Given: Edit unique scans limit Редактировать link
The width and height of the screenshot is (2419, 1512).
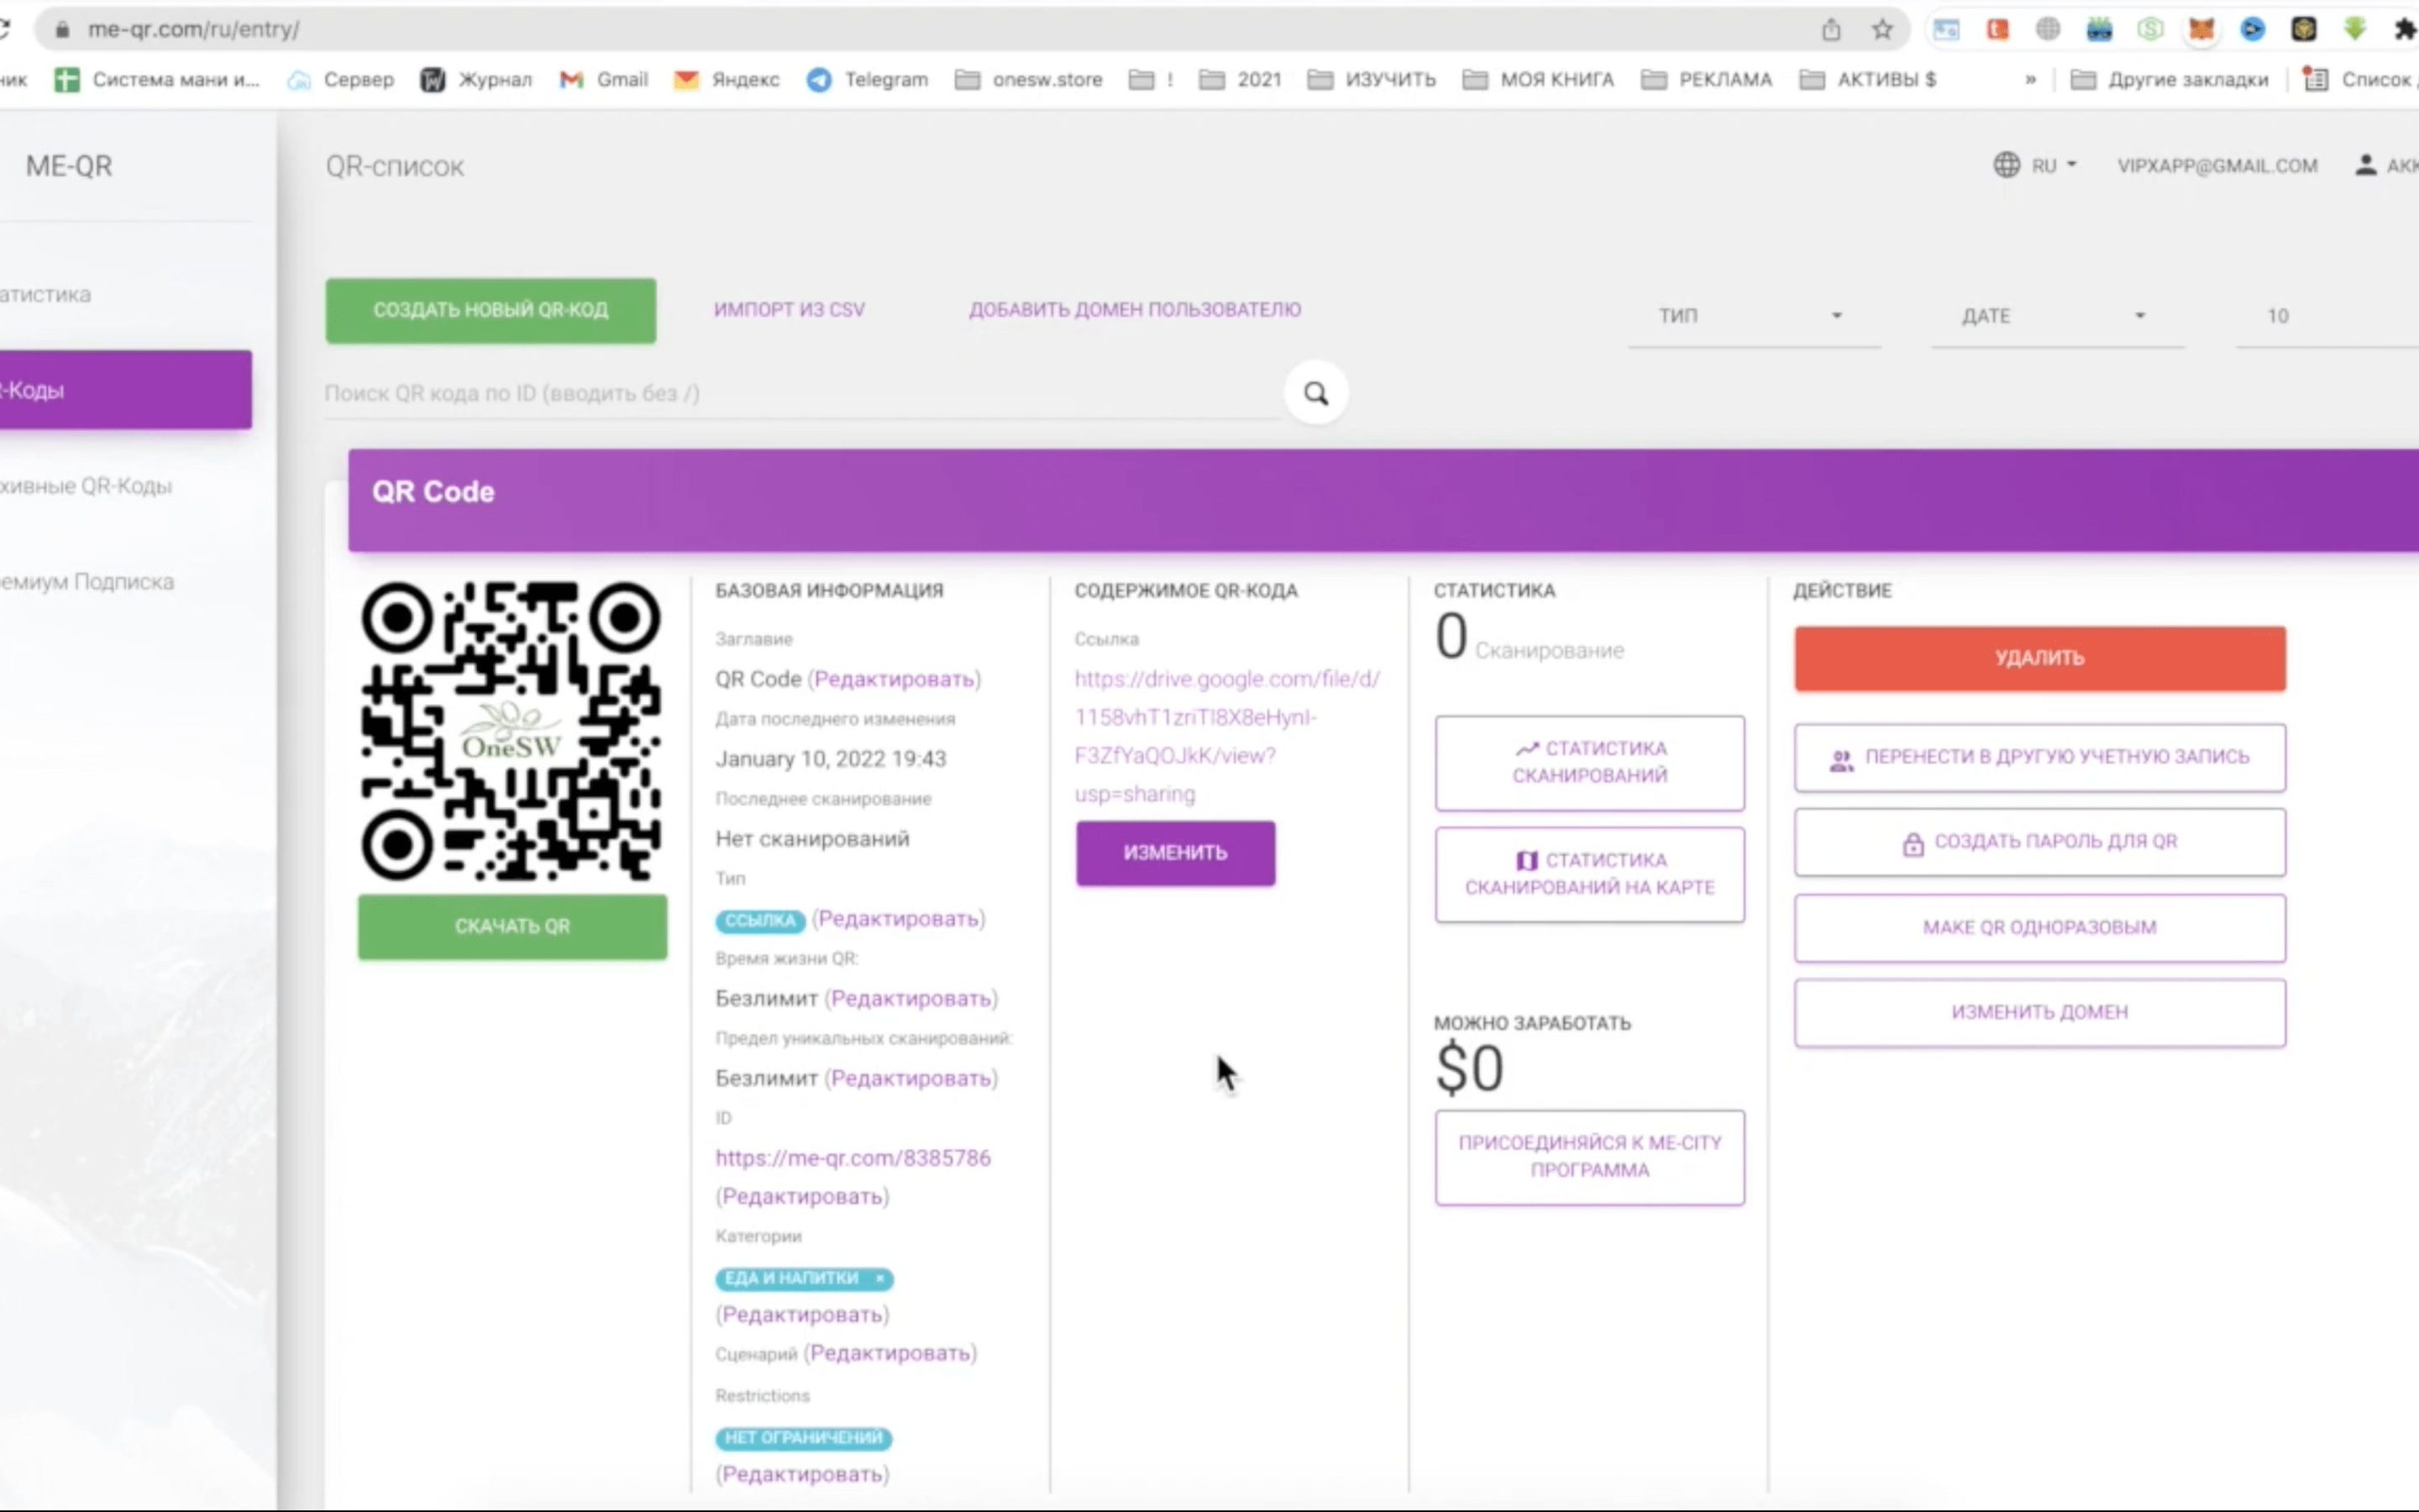Looking at the screenshot, I should pos(910,1079).
